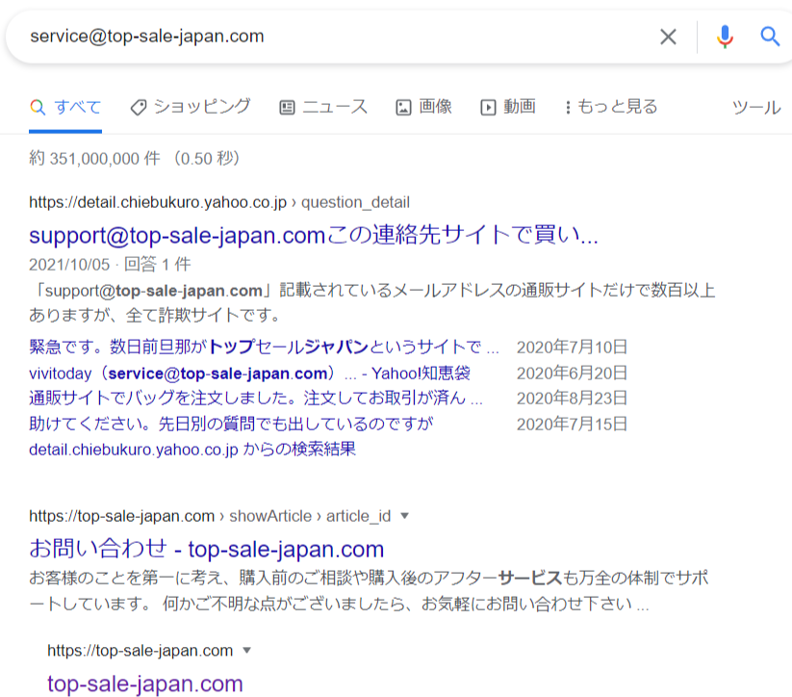
Task: Click the snippet starting お客様のことを第一に考え
Action: coord(369,591)
